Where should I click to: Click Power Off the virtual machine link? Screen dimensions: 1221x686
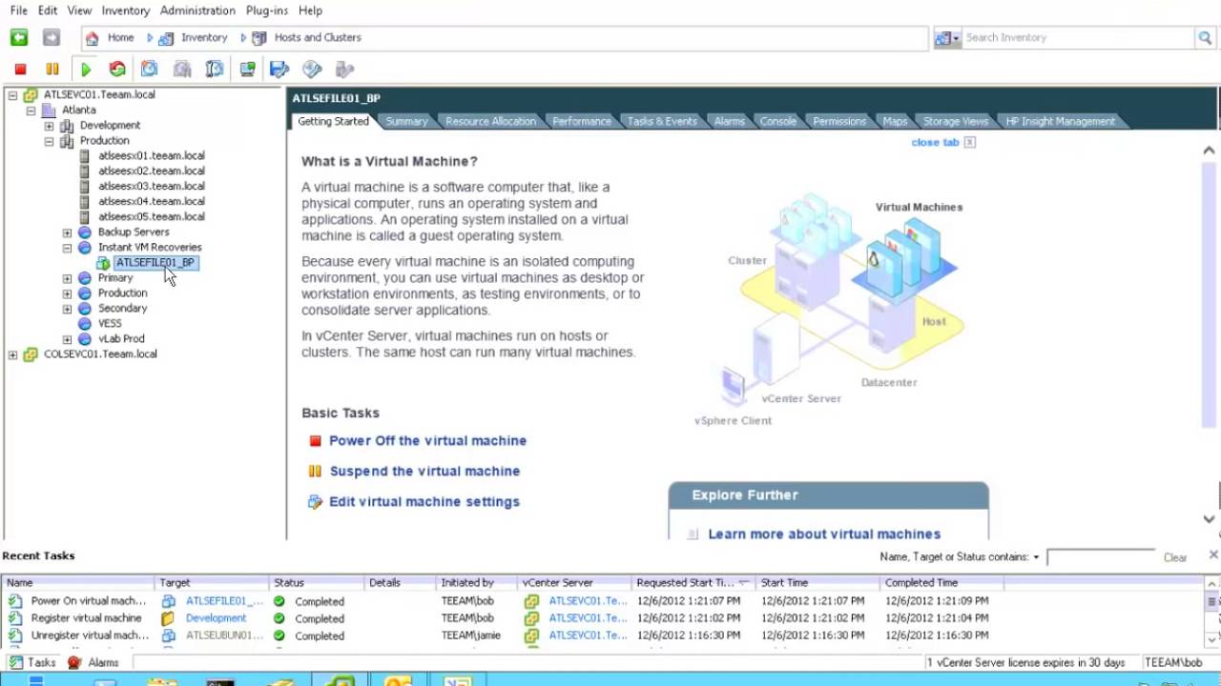pyautogui.click(x=427, y=441)
